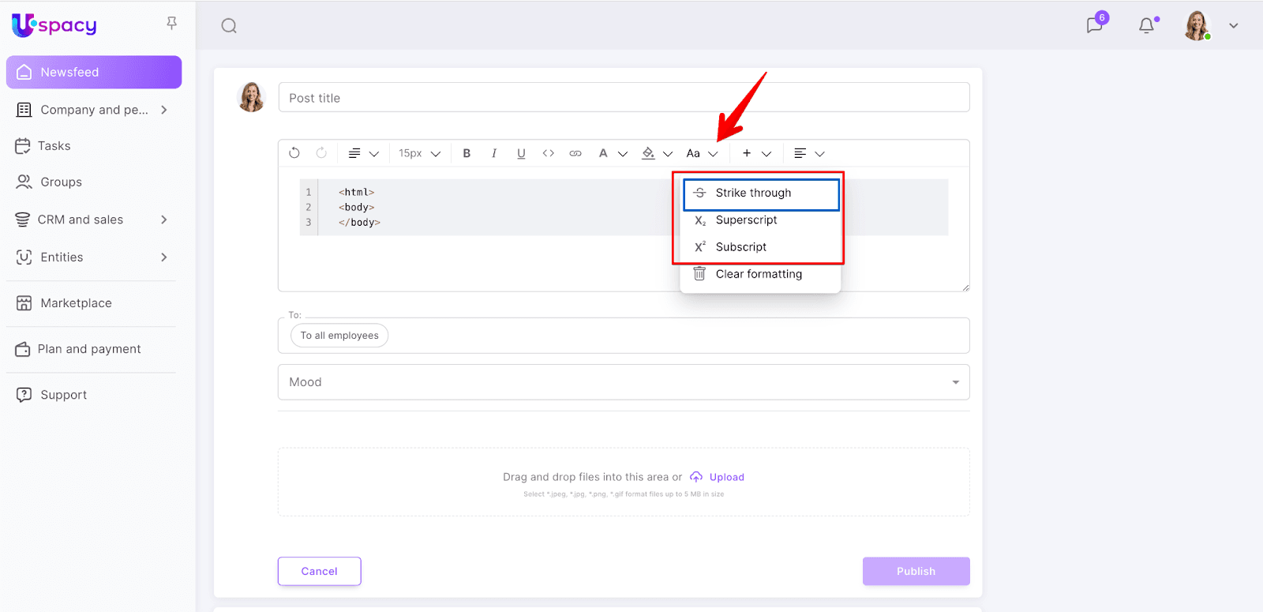
Task: Click the undo arrow in editor toolbar
Action: click(x=294, y=153)
